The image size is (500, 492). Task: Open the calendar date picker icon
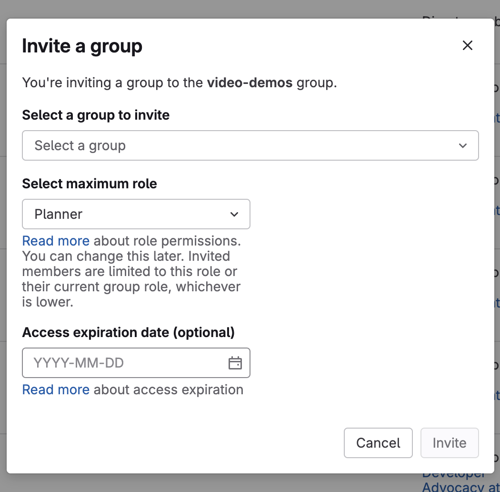click(x=235, y=363)
